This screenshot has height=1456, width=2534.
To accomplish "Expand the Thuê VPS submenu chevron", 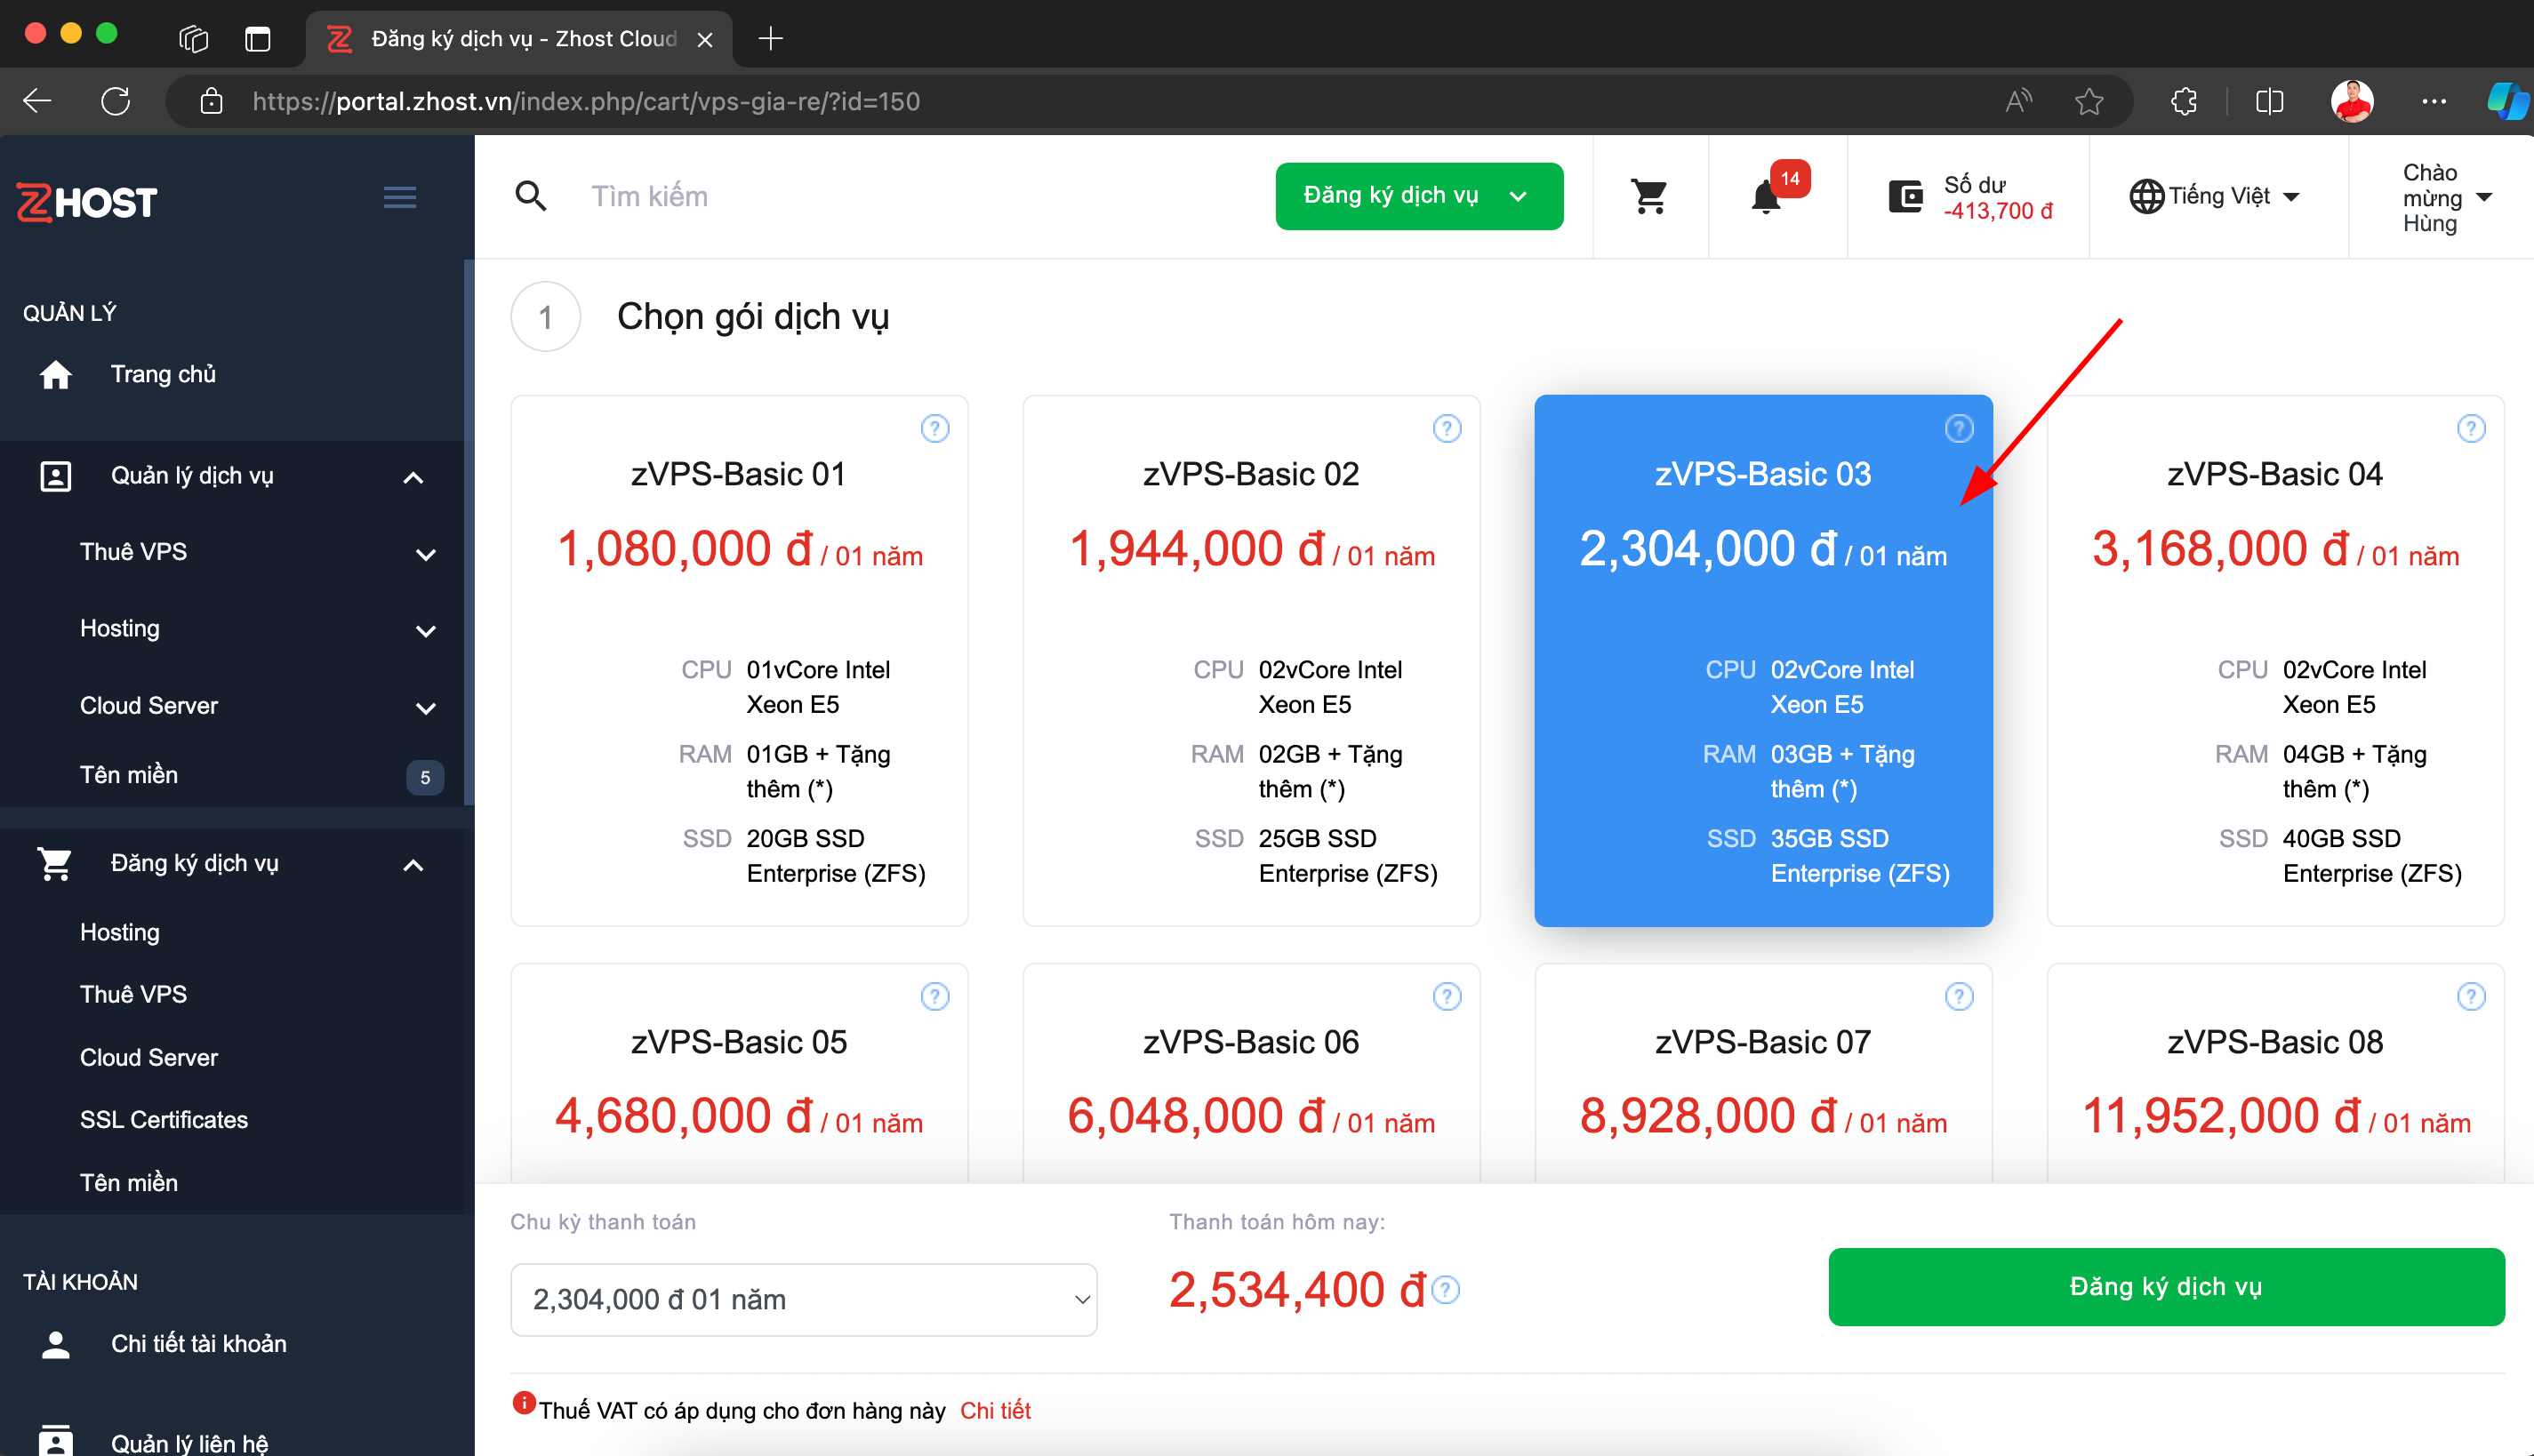I will coord(425,553).
